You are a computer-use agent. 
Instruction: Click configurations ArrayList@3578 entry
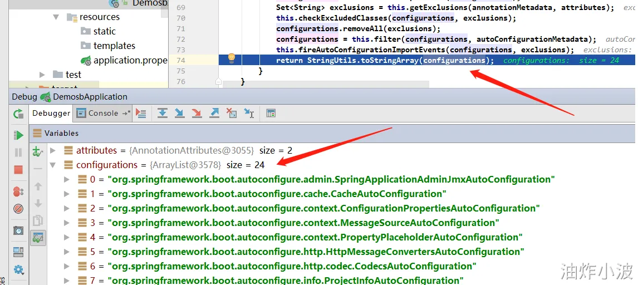coord(170,165)
